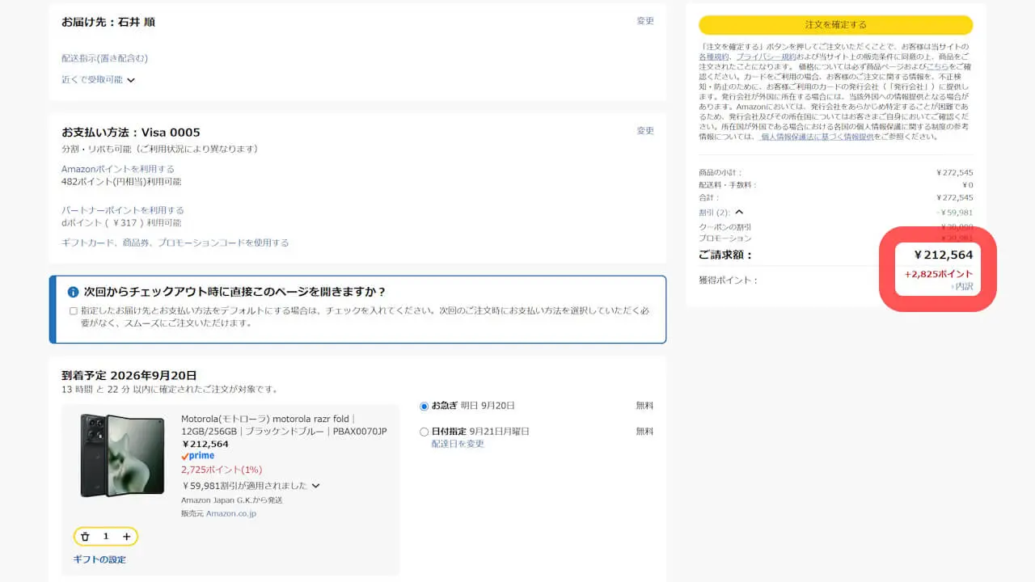The width and height of the screenshot is (1035, 582).
Task: Click the 商品の小計 amount ¥272,545
Action: [x=954, y=173]
